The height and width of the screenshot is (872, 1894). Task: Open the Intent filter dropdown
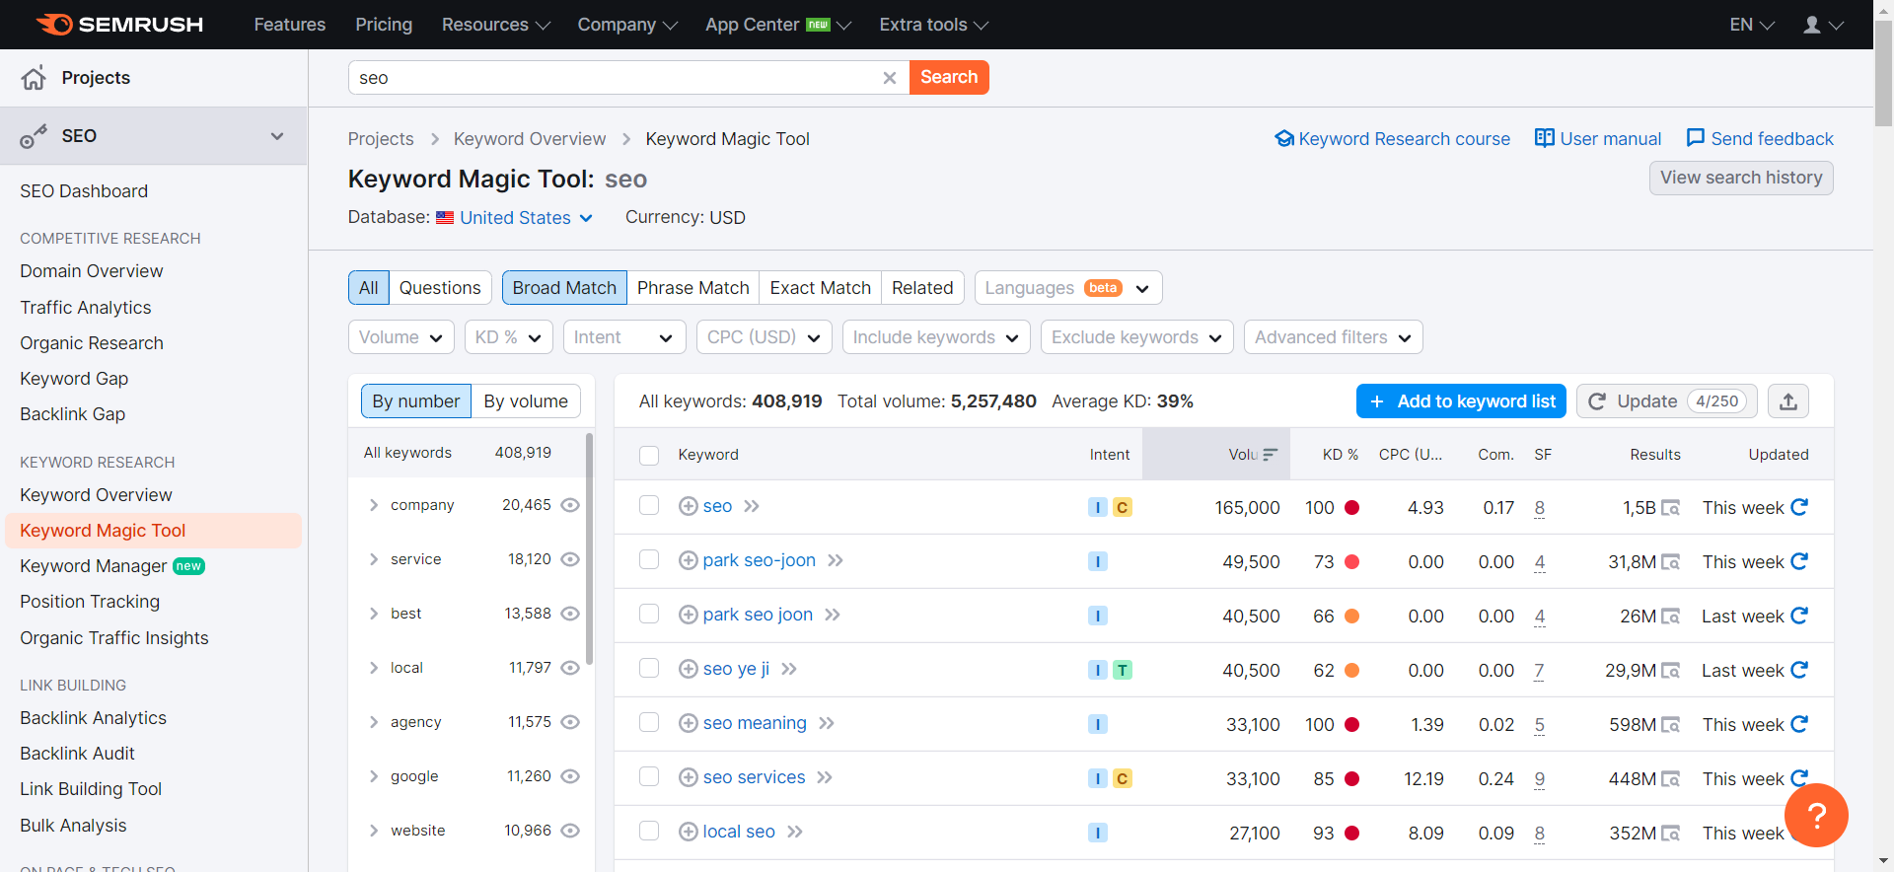pos(624,337)
